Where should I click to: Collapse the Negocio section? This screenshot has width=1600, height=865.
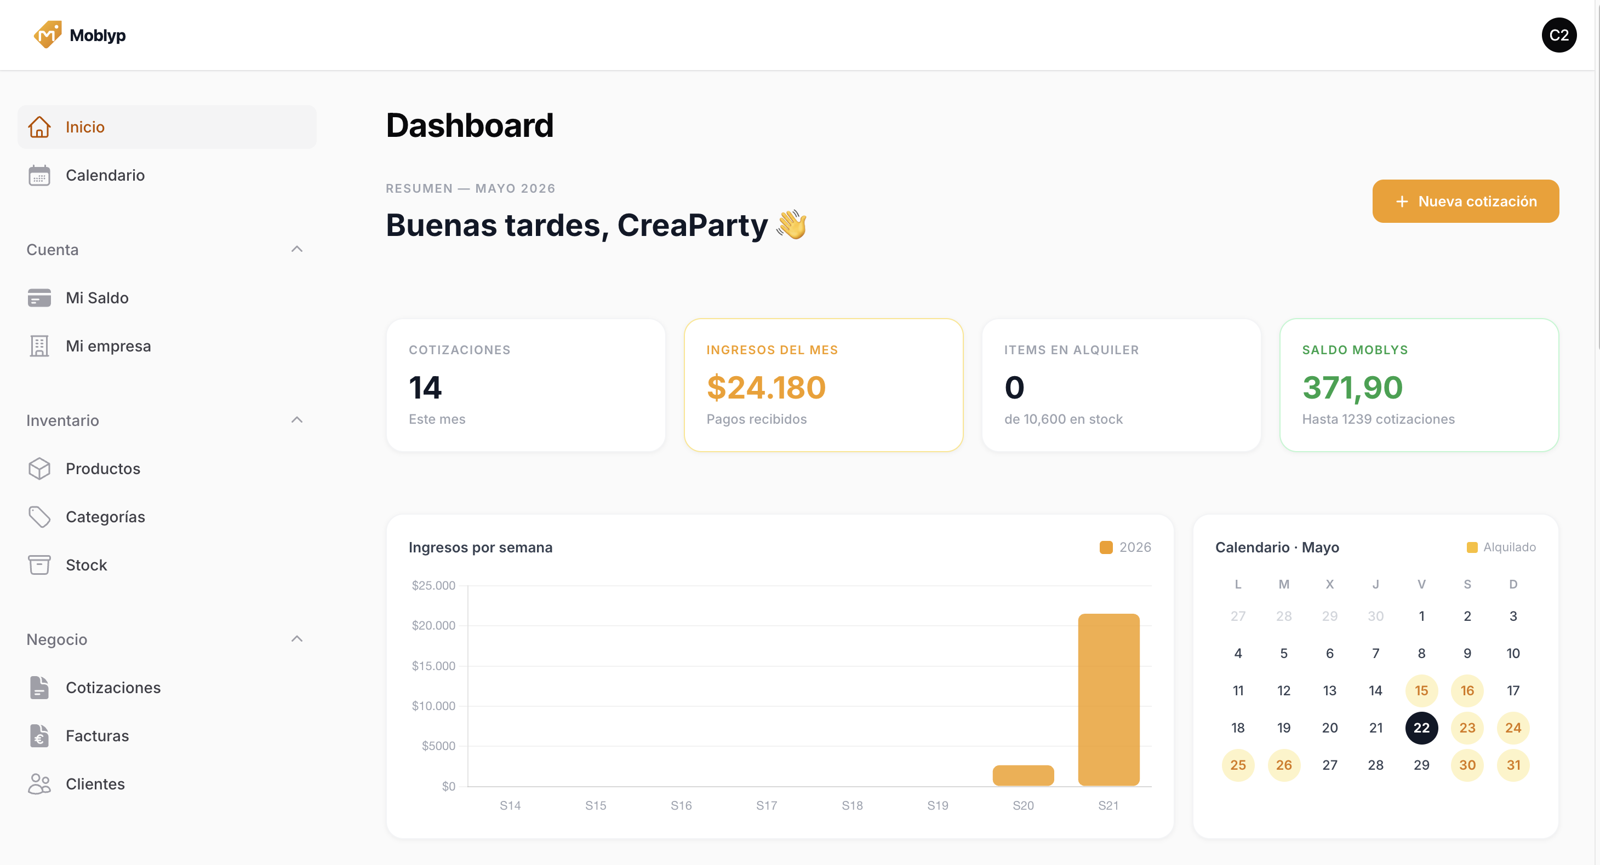297,639
